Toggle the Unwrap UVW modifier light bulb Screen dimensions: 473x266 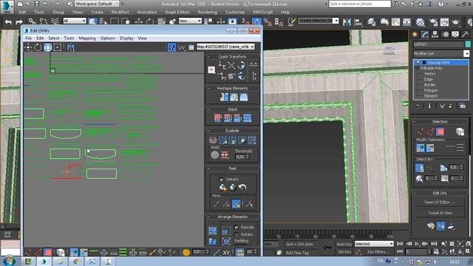click(x=418, y=62)
